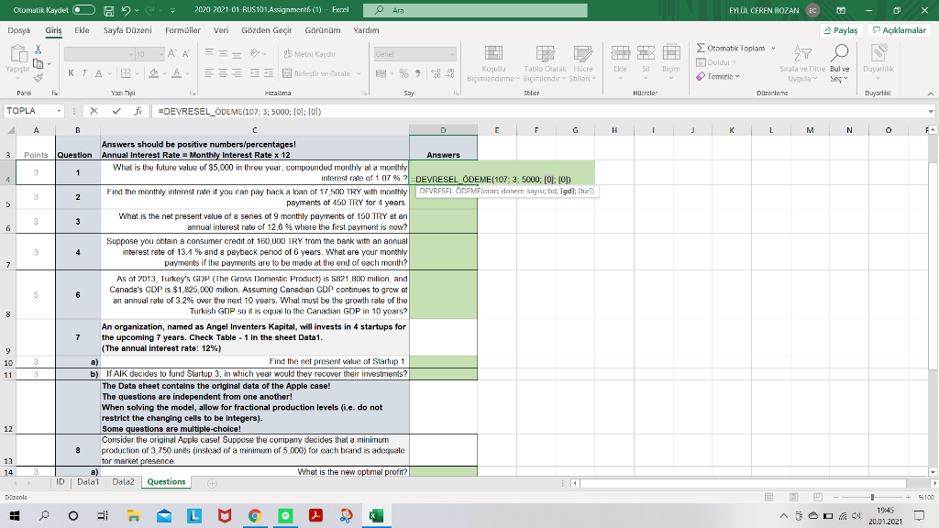Screen dimensions: 939x528
Task: Open the Bul ve Seç search menu
Action: [840, 63]
